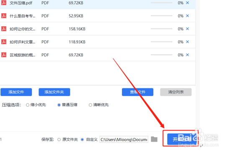Remove 区域旅游的概... file using its X
This screenshot has width=232, height=153.
click(188, 55)
